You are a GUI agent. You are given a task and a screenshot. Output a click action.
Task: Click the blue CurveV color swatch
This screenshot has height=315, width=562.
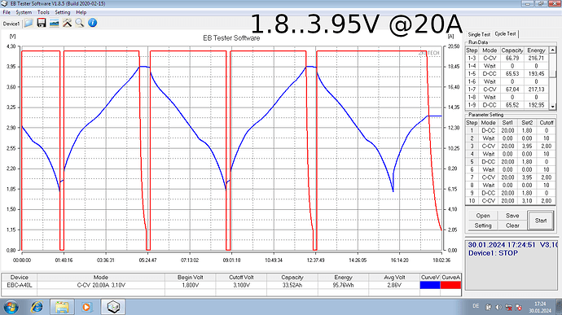[x=430, y=285]
